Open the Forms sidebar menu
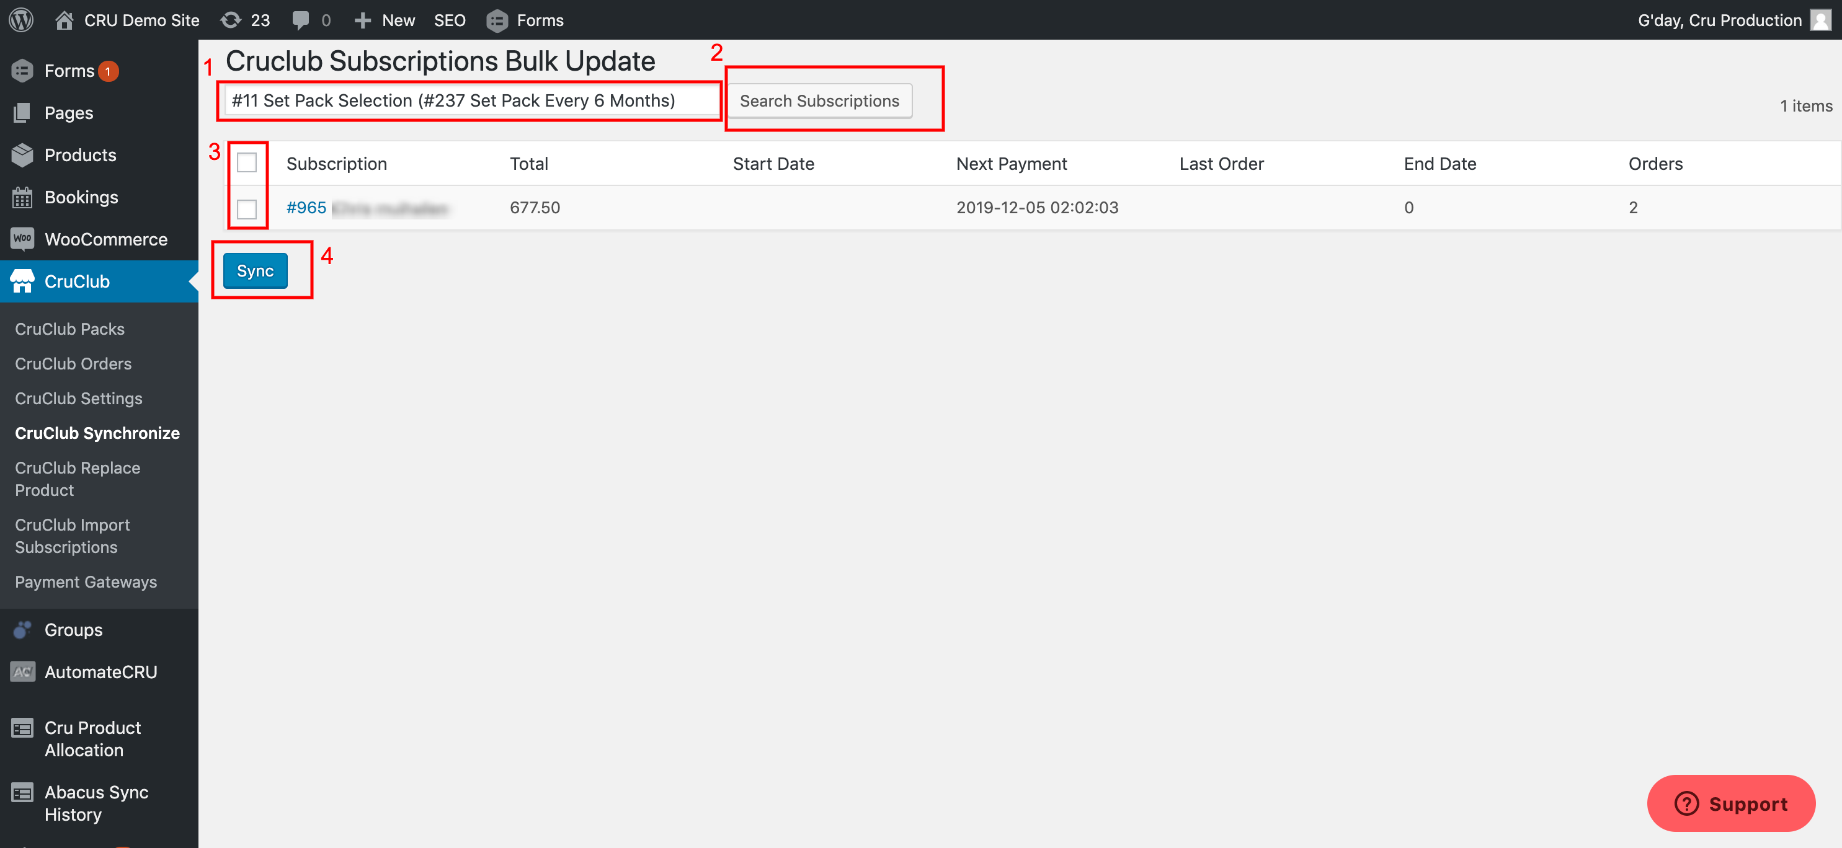 pyautogui.click(x=69, y=71)
